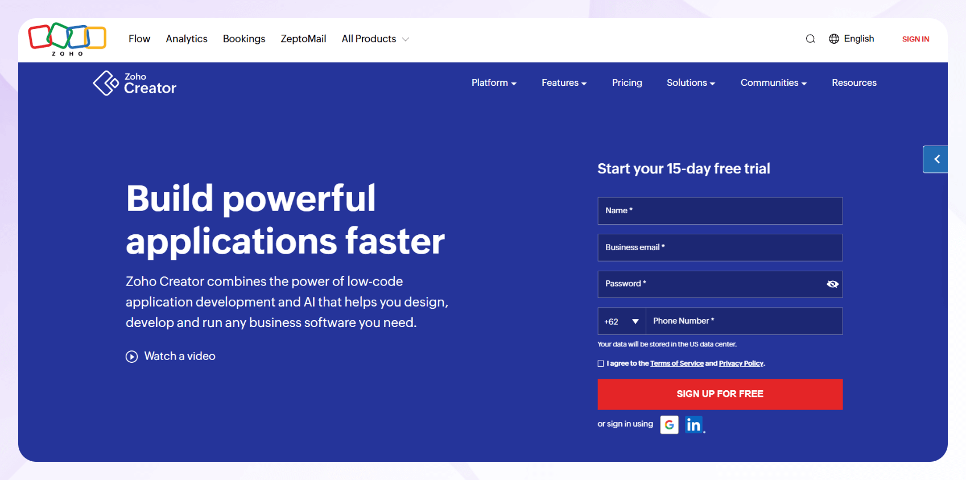Click 'Your data will be stored' notice
The image size is (966, 480).
point(667,345)
